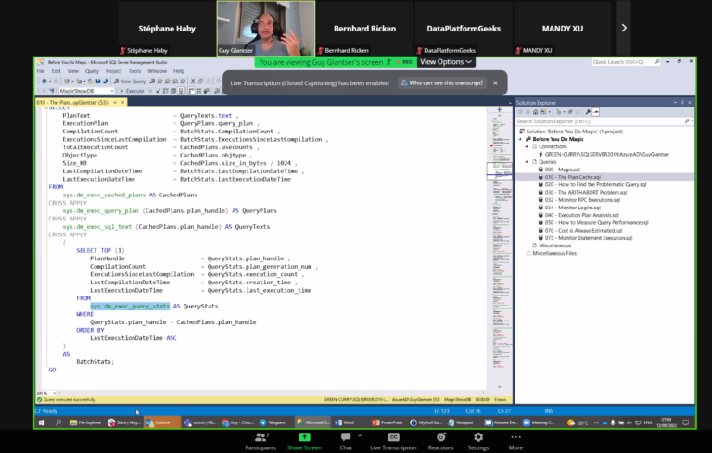The image size is (712, 453).
Task: Click "Who can see this transcript?" button
Action: tap(441, 82)
